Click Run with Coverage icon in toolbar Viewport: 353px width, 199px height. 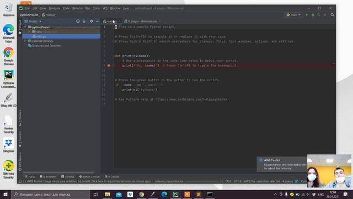point(319,15)
